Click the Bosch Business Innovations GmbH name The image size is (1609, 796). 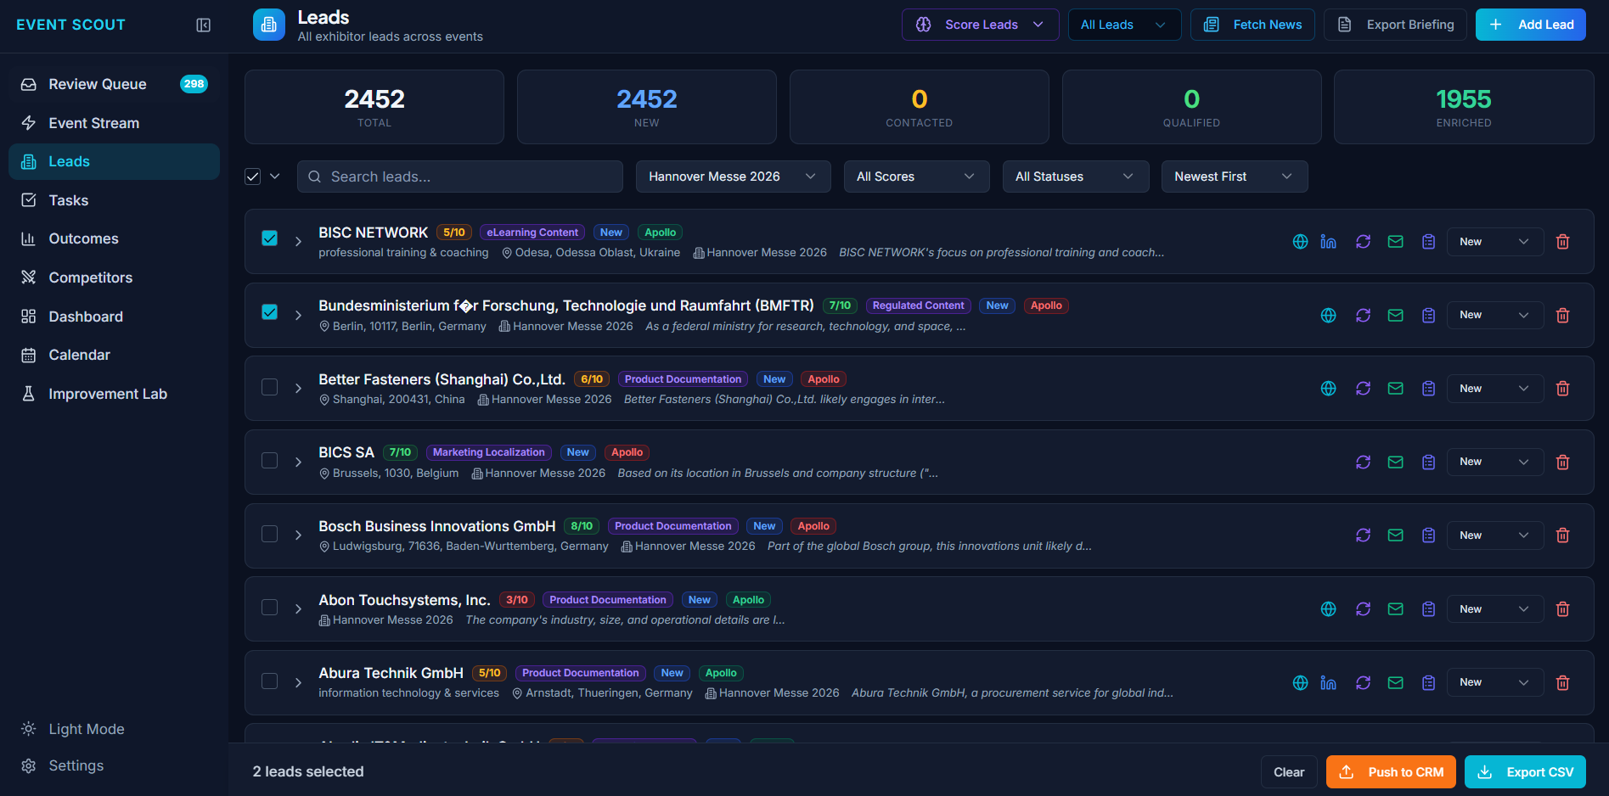pyautogui.click(x=436, y=526)
